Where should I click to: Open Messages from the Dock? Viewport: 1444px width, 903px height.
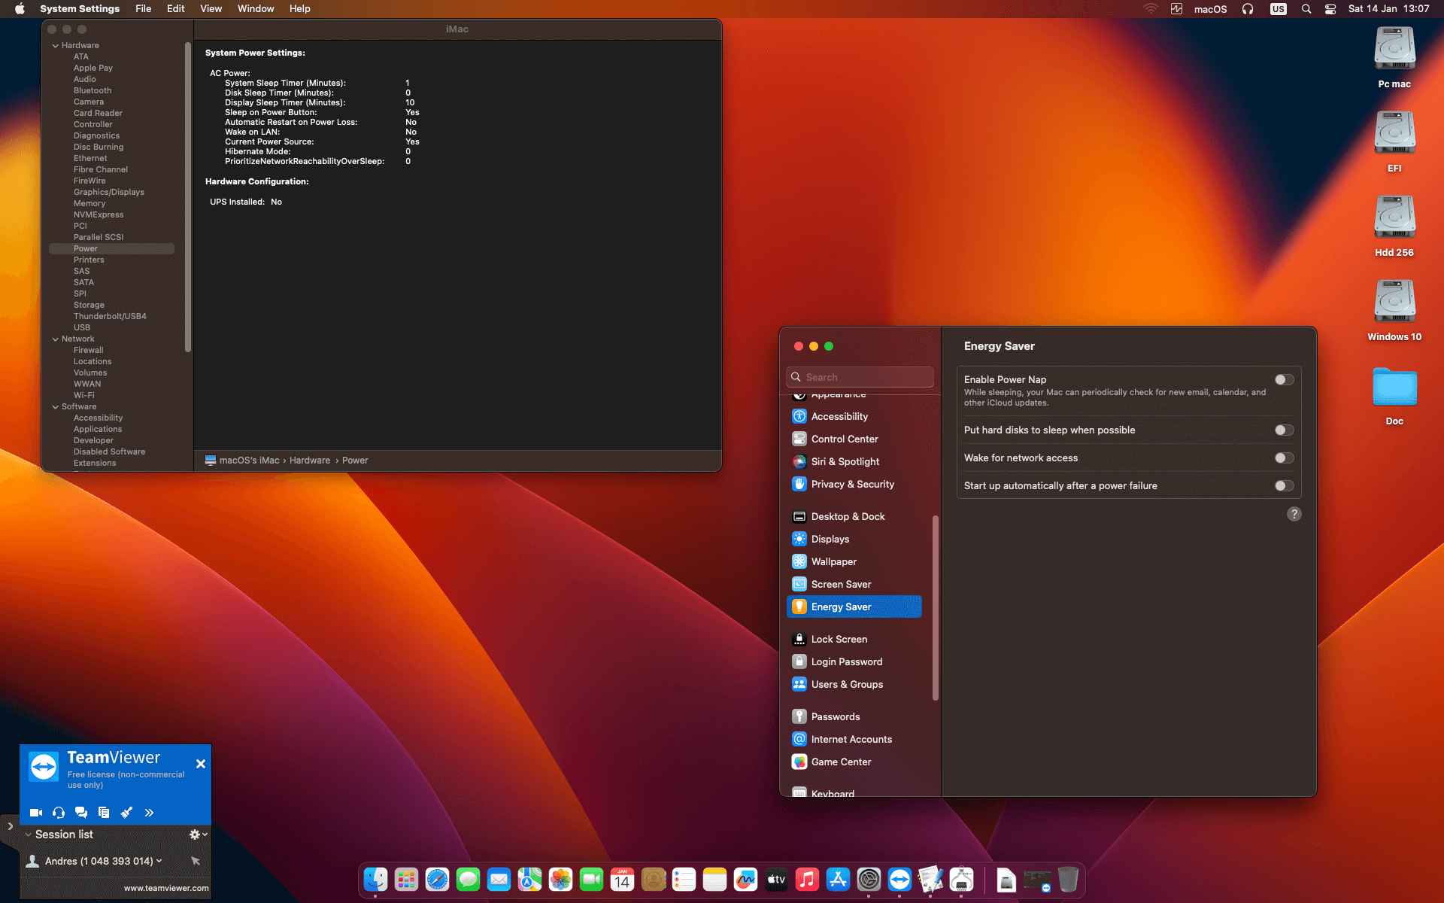[x=468, y=879]
